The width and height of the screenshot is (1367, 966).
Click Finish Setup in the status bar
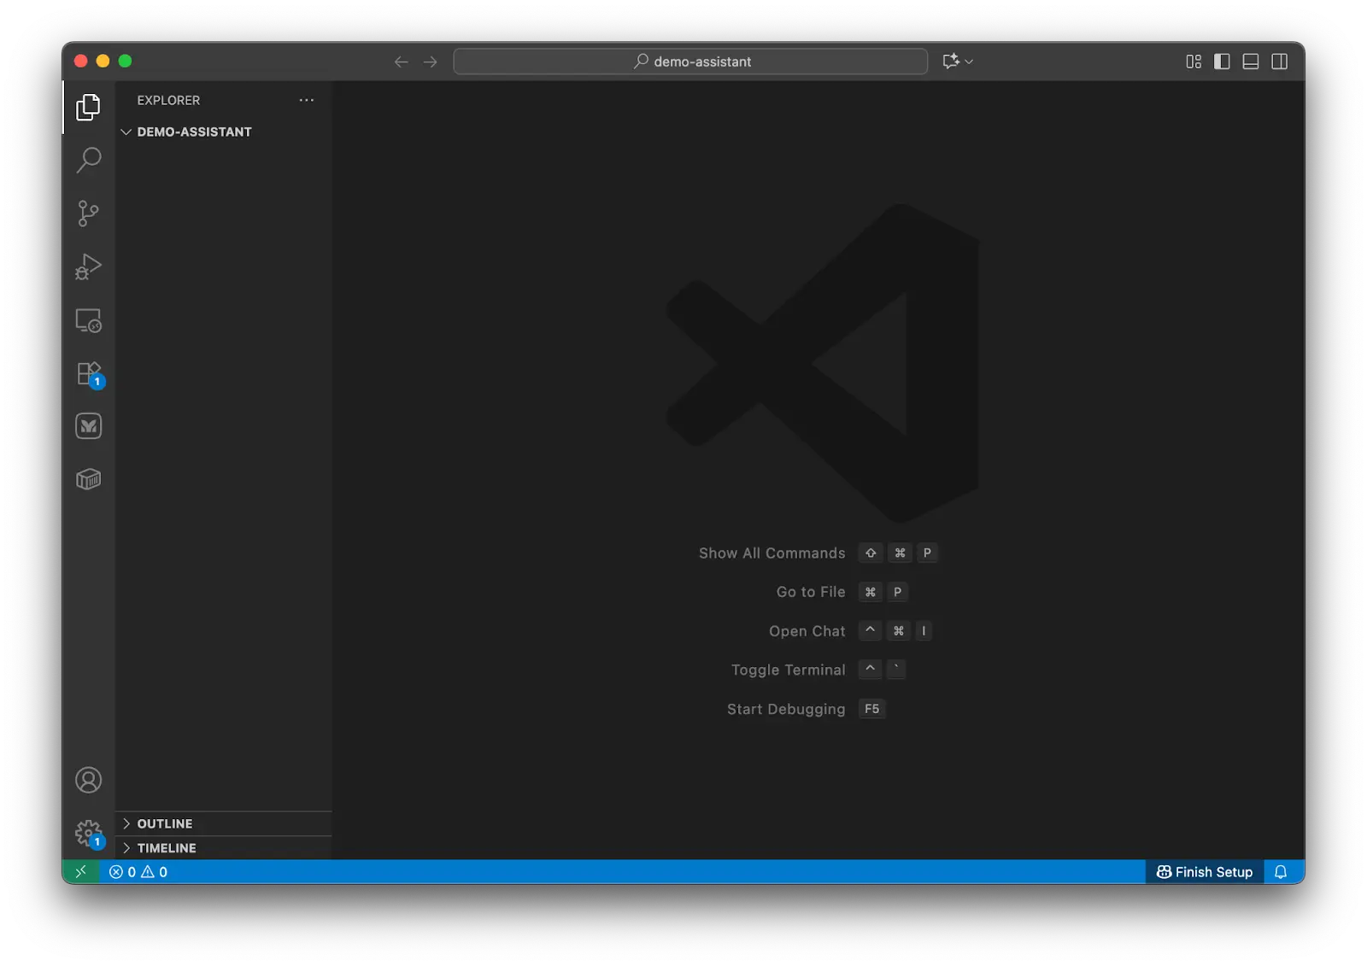pos(1204,872)
